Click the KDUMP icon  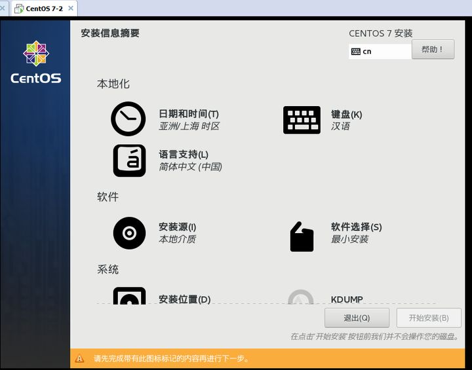point(301,297)
